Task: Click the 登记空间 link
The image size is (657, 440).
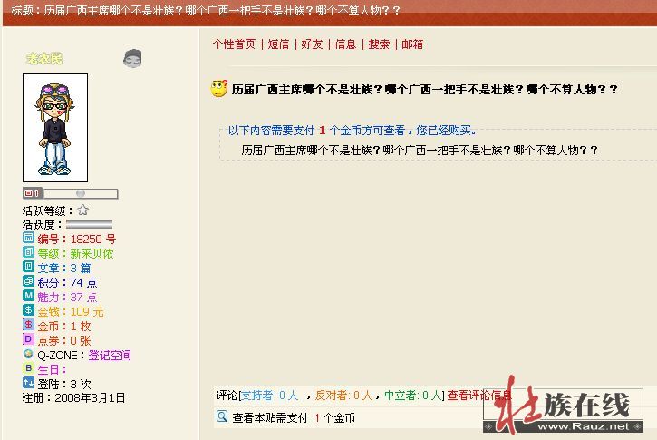Action: 110,356
